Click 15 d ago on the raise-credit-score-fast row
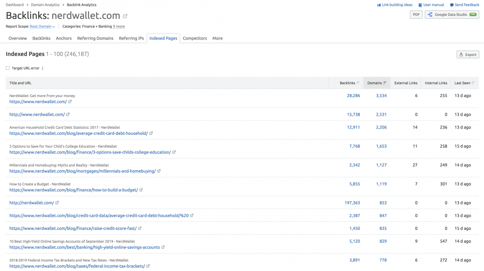 pos(463,228)
